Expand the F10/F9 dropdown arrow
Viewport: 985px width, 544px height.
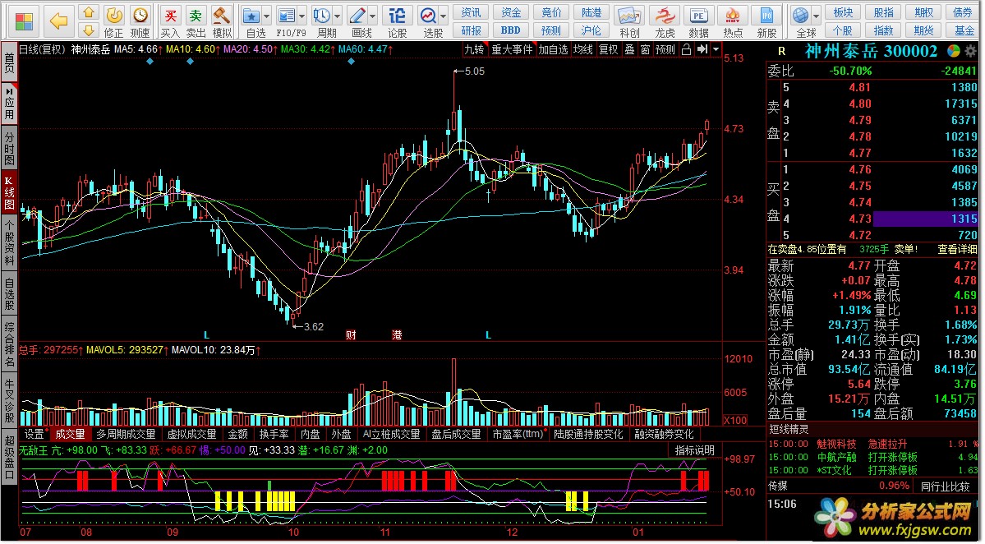coord(302,16)
